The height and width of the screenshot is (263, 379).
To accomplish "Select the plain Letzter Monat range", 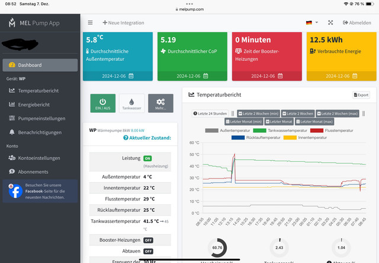I will pyautogui.click(x=279, y=122).
